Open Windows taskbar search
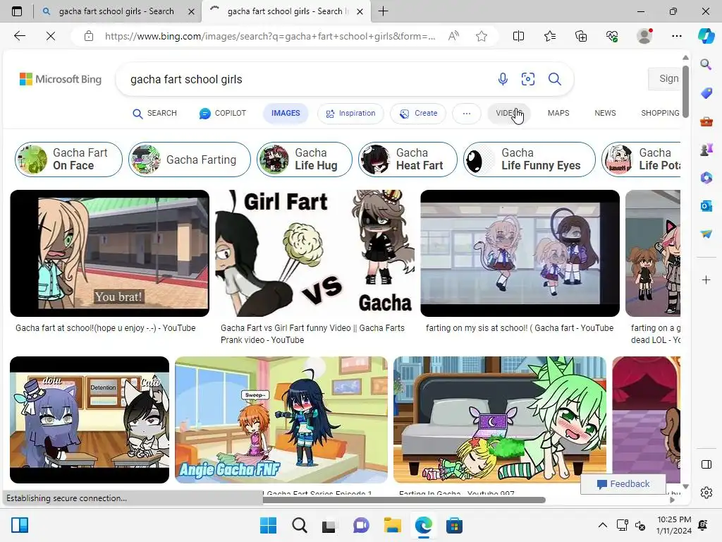 pyautogui.click(x=299, y=525)
